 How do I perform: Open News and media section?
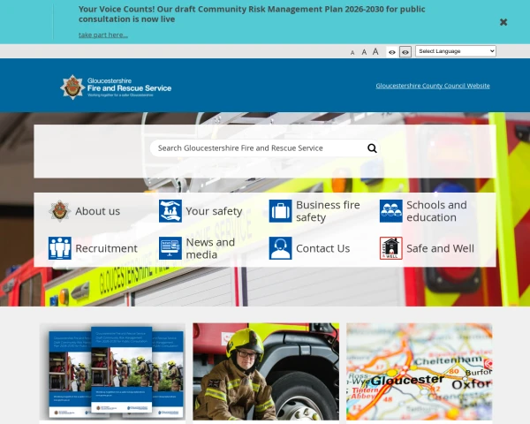pyautogui.click(x=210, y=248)
